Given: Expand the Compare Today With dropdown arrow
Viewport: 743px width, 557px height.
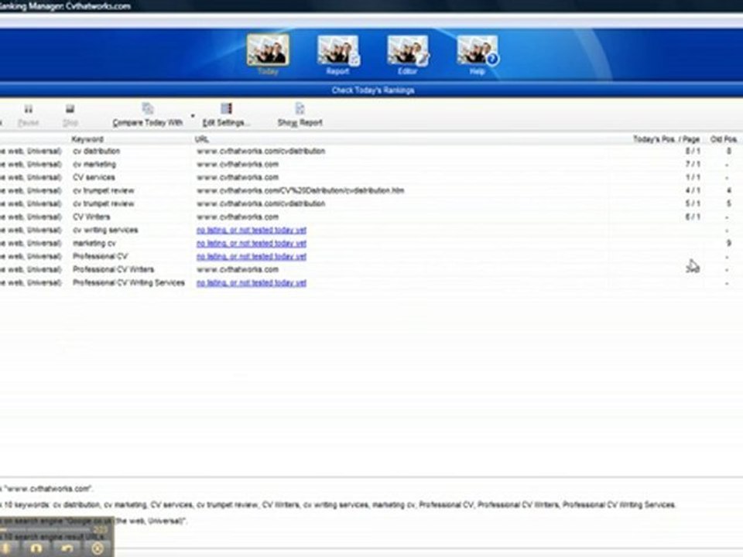Looking at the screenshot, I should tap(193, 115).
